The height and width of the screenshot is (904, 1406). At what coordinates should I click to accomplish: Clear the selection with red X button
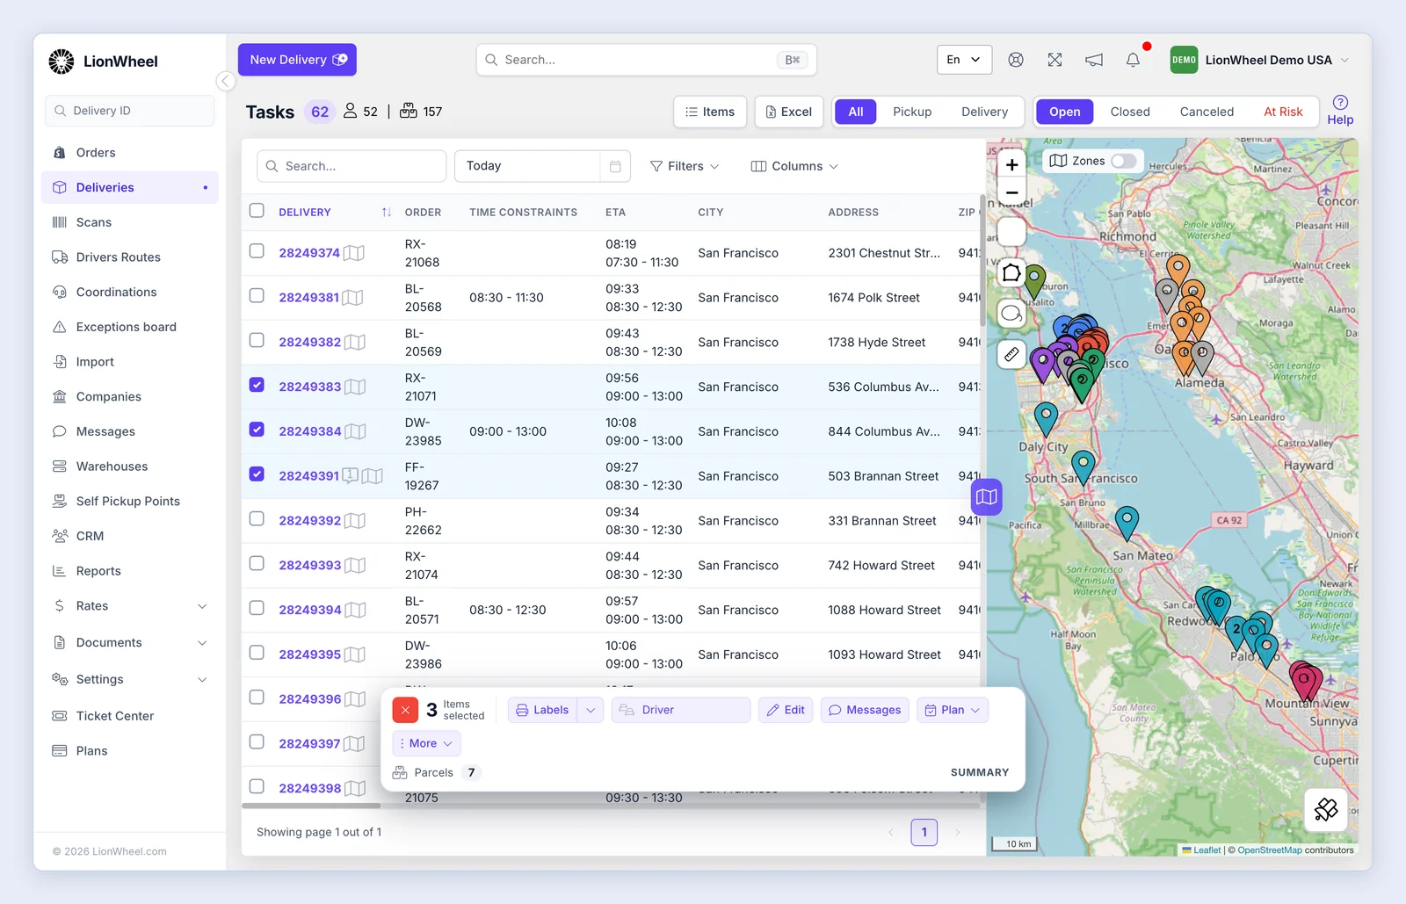click(405, 710)
